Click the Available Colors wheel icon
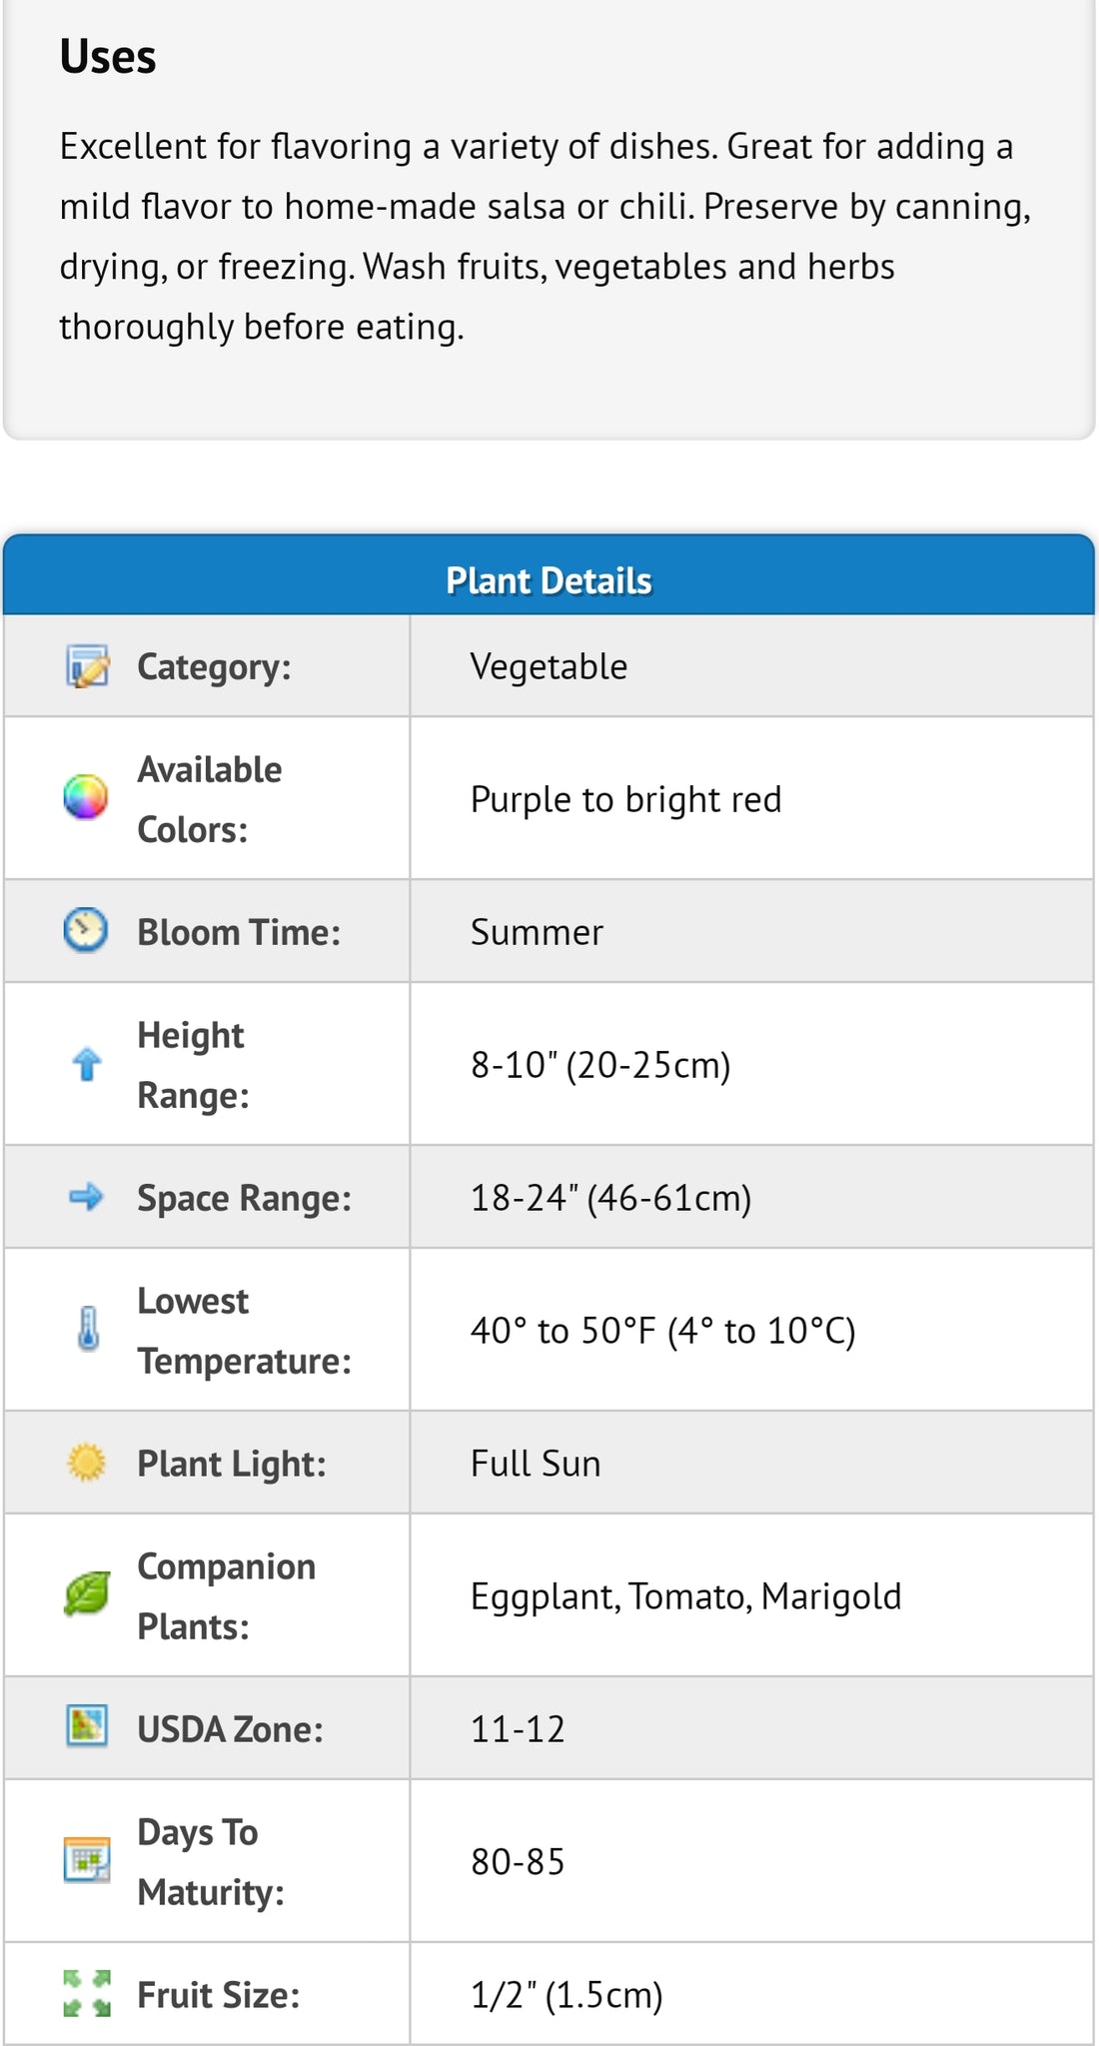Screen dimensions: 1099x2046 [x=86, y=797]
